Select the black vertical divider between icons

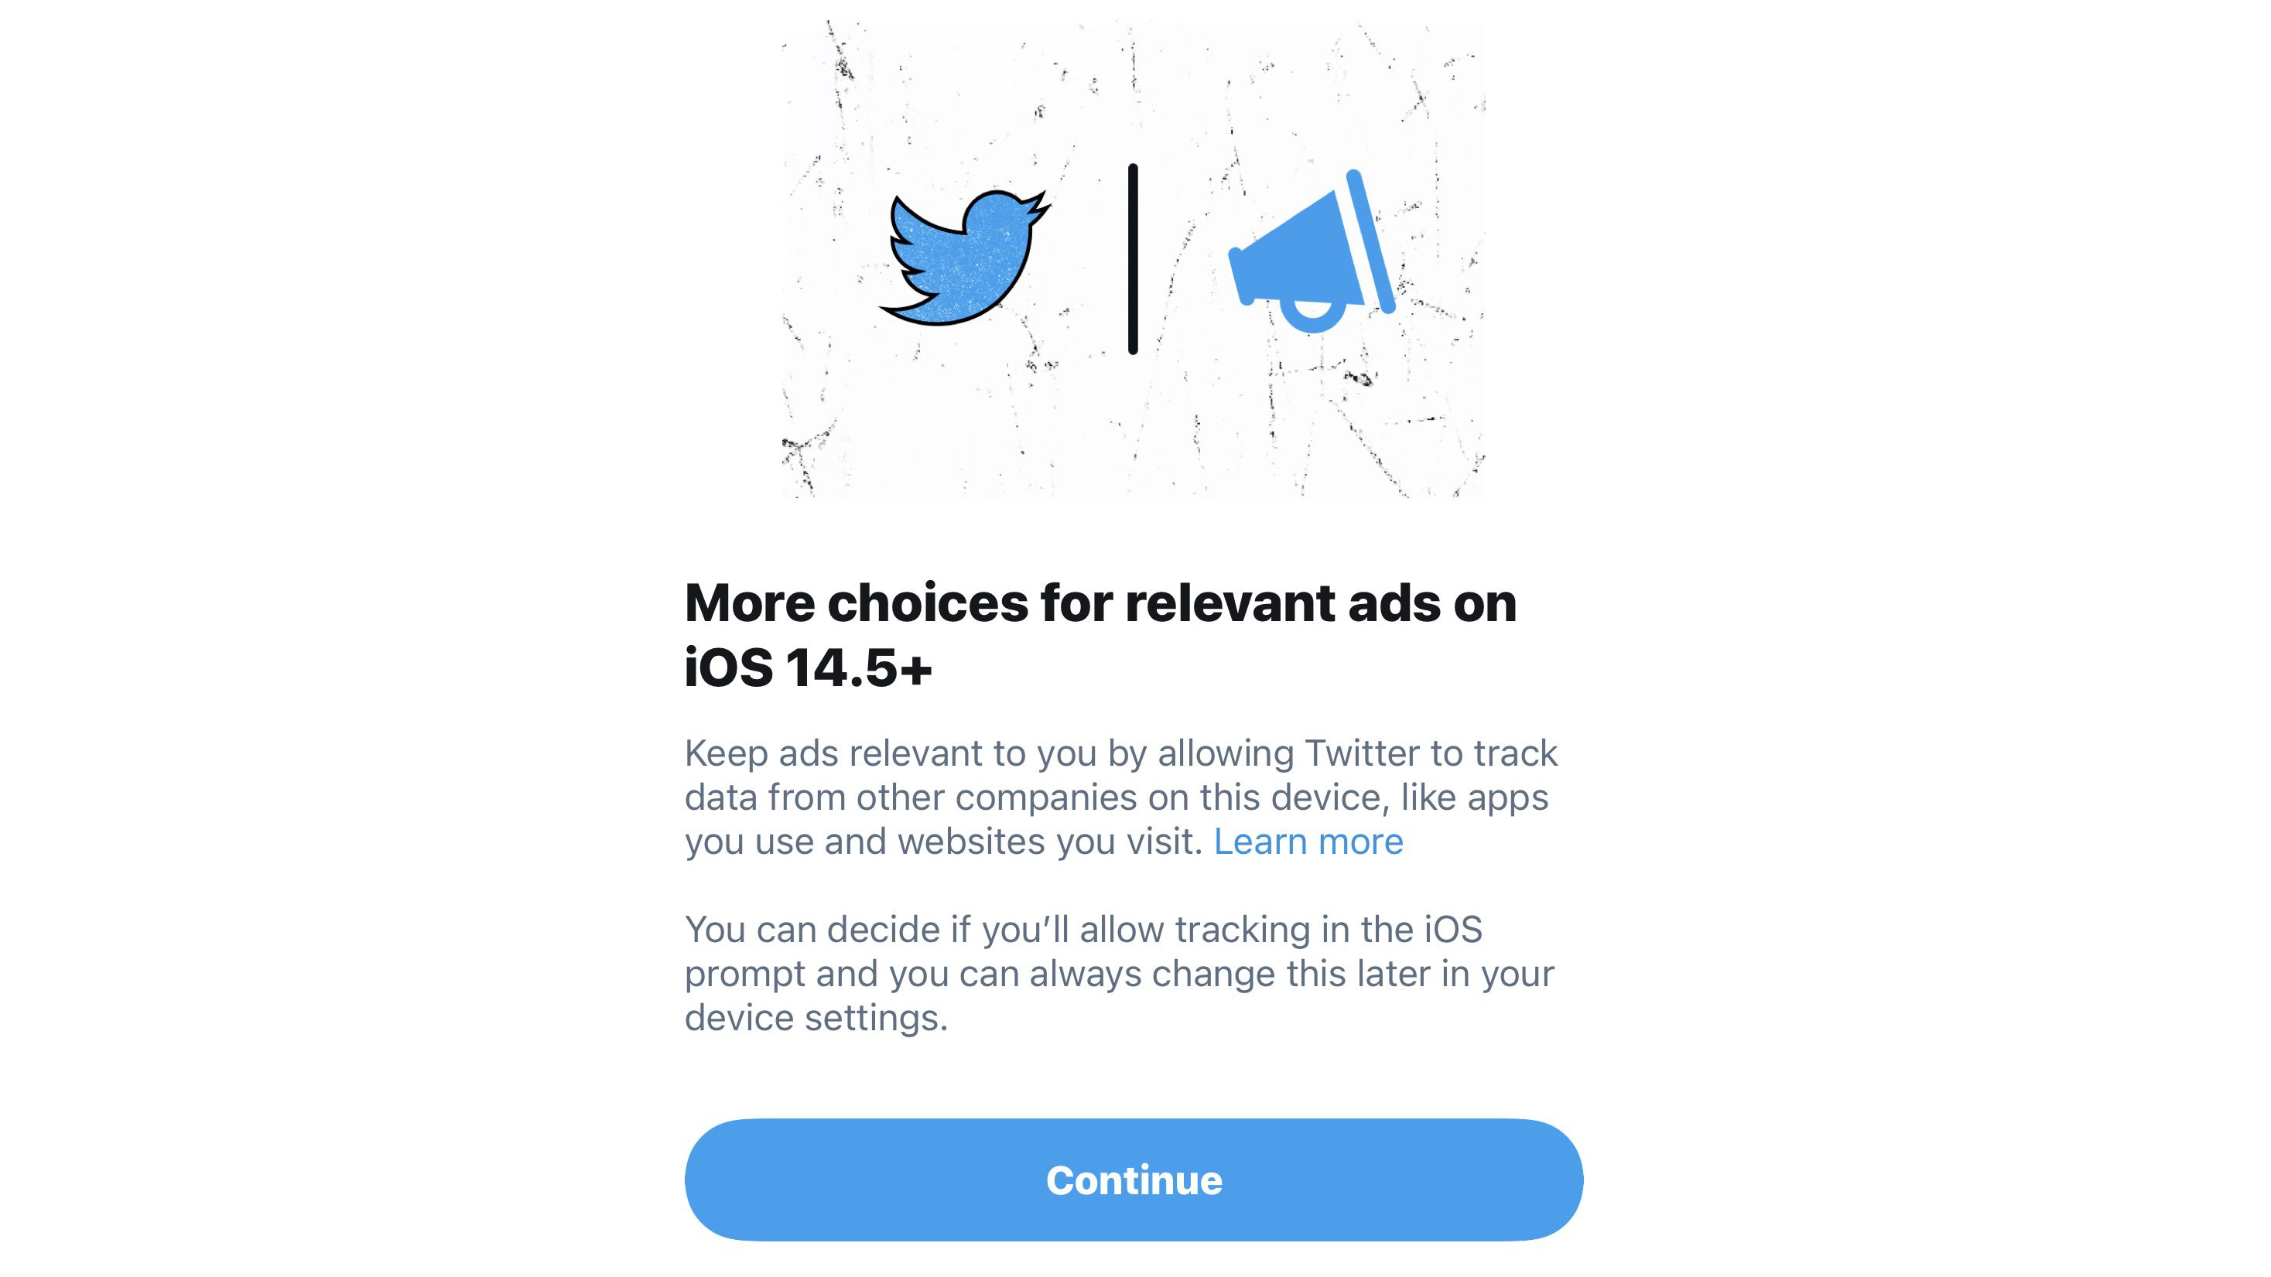point(1133,259)
